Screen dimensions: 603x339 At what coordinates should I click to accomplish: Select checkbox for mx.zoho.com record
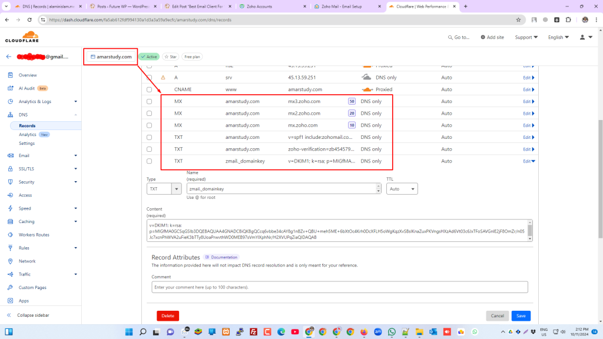point(149,125)
